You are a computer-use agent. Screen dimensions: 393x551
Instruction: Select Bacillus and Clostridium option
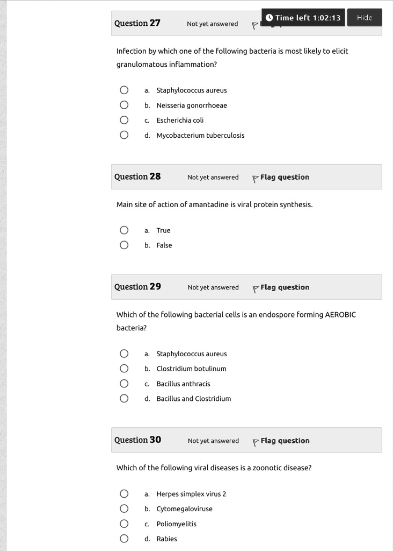point(124,398)
